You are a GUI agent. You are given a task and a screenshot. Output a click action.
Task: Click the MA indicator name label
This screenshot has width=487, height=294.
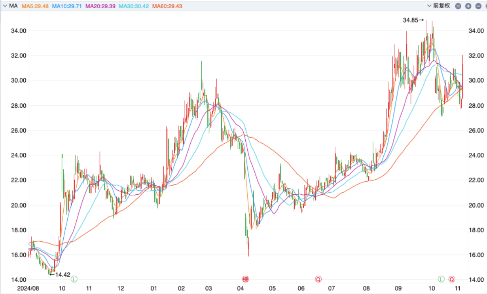point(13,6)
